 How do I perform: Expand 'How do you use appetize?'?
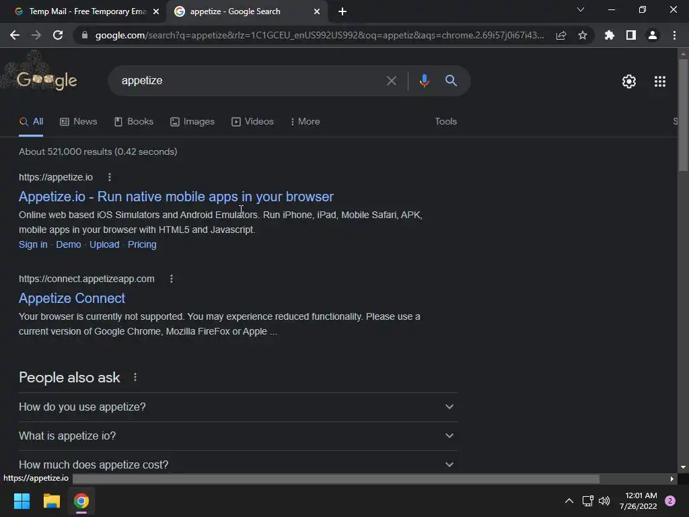[238, 407]
